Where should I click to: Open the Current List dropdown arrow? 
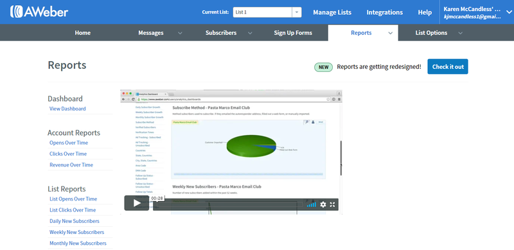(x=297, y=12)
